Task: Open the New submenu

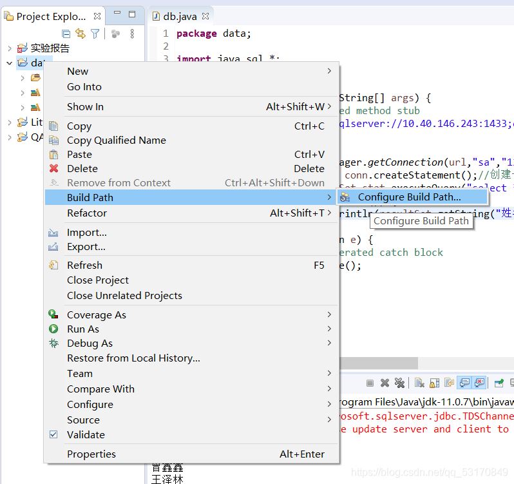Action: (191, 71)
